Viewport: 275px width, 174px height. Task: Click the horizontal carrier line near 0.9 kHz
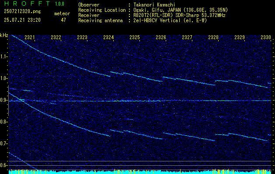(140, 101)
